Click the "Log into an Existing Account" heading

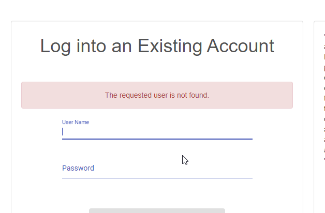coord(157,46)
